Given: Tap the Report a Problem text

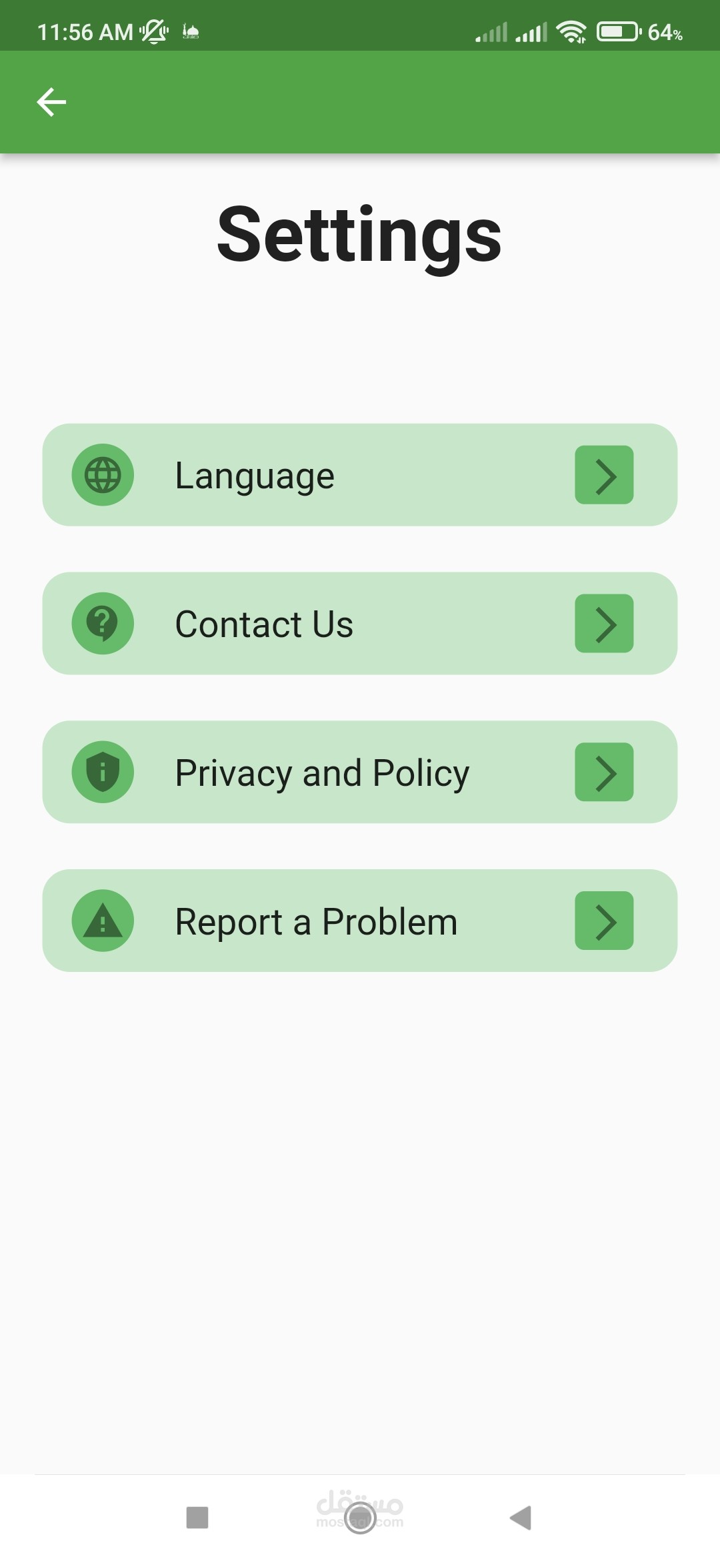Looking at the screenshot, I should pos(316,922).
